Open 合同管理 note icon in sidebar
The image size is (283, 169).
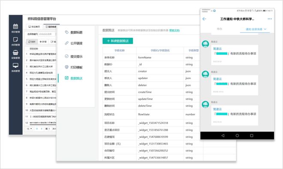pos(15,39)
